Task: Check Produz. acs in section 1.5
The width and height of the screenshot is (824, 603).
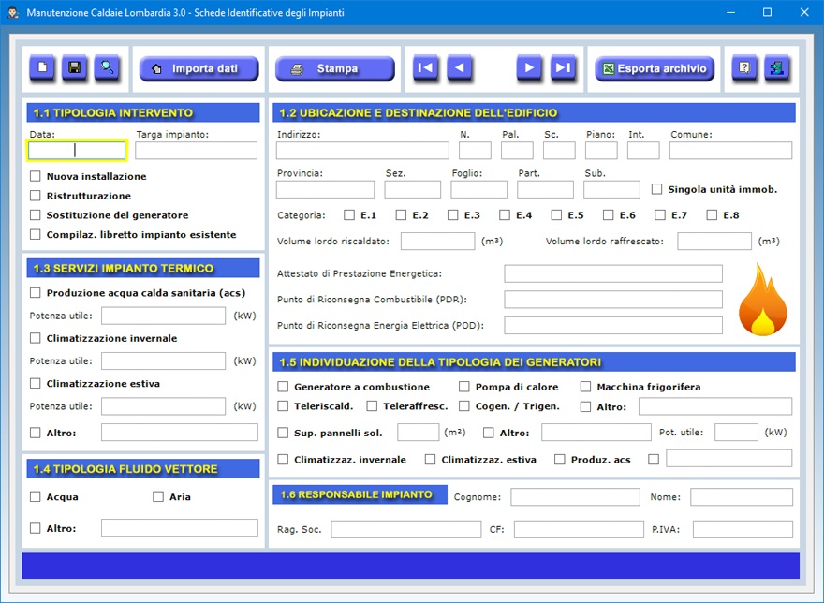Action: pos(560,460)
